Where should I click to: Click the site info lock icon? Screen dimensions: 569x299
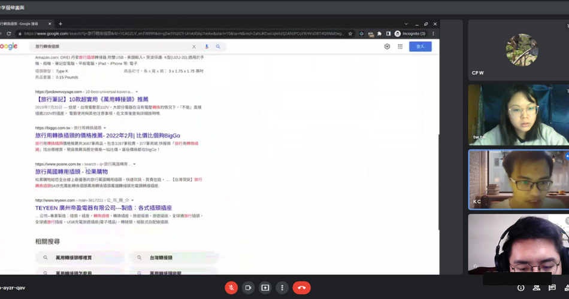tap(20, 33)
